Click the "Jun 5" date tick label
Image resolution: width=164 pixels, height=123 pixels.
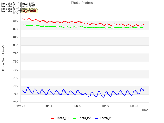coord(77,106)
